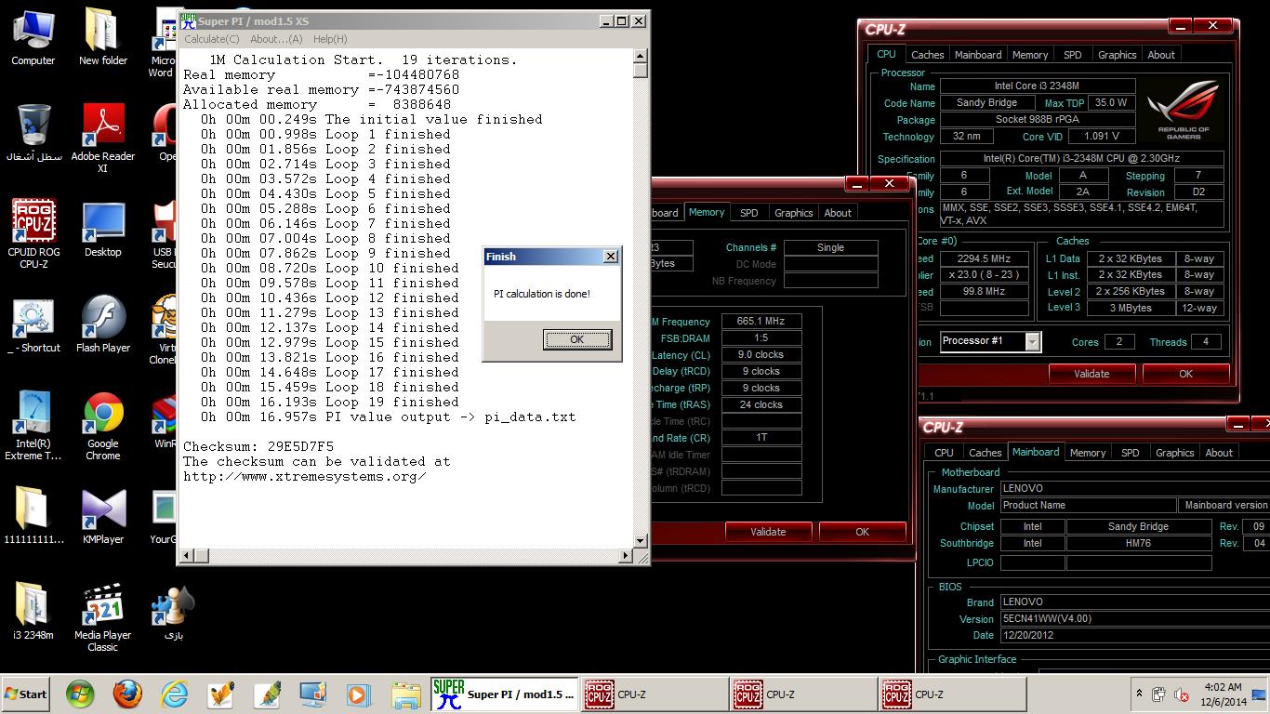The height and width of the screenshot is (714, 1270).
Task: Click Validate in the CPU-Z Memory window
Action: (768, 532)
